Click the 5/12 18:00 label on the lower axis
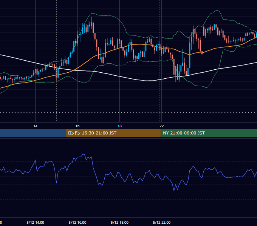 click(120, 222)
